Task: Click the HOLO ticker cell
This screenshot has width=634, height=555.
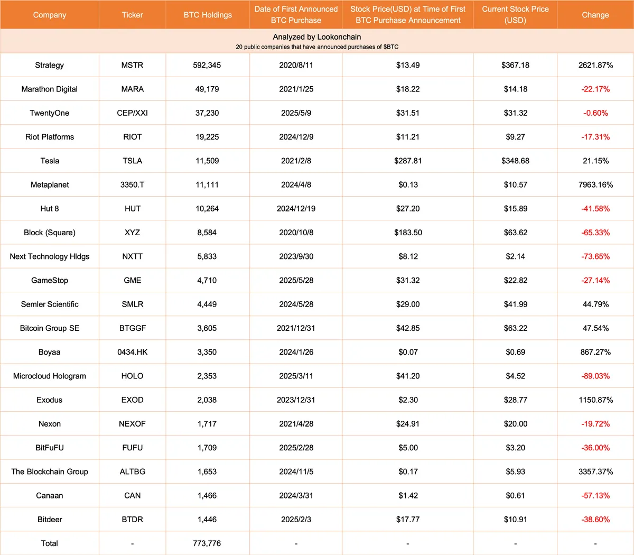Action: (x=132, y=376)
